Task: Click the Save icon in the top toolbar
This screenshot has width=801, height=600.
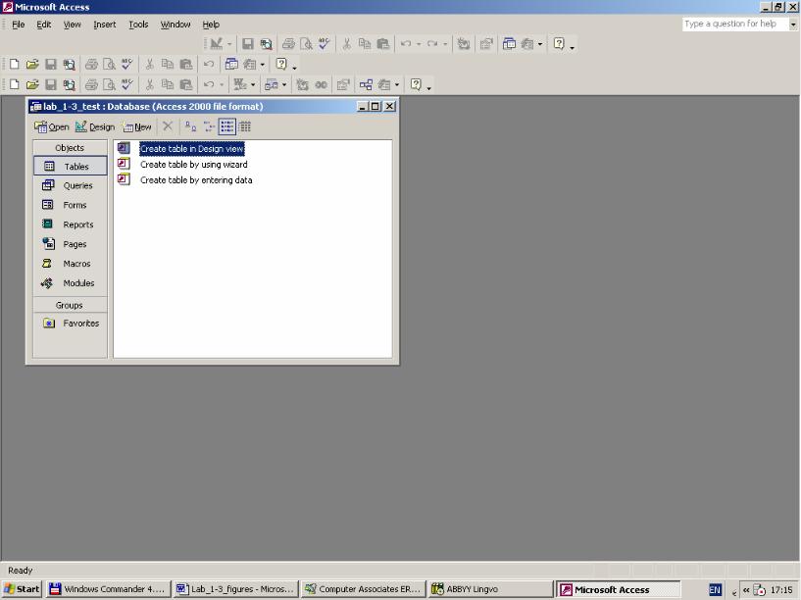Action: [248, 44]
